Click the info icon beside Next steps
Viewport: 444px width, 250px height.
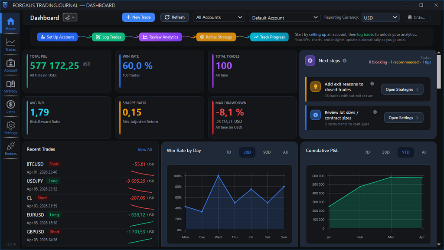(x=345, y=61)
